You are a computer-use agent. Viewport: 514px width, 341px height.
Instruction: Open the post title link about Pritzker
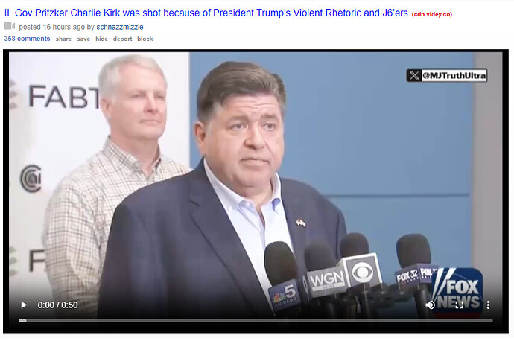click(206, 13)
